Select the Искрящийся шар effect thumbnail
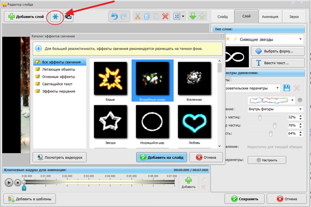This screenshot has width=311, height=207. coord(152,121)
